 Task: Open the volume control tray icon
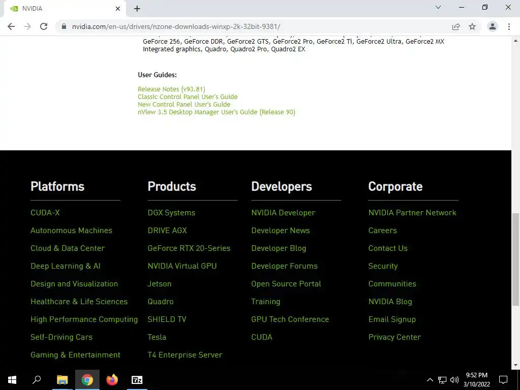pyautogui.click(x=454, y=380)
